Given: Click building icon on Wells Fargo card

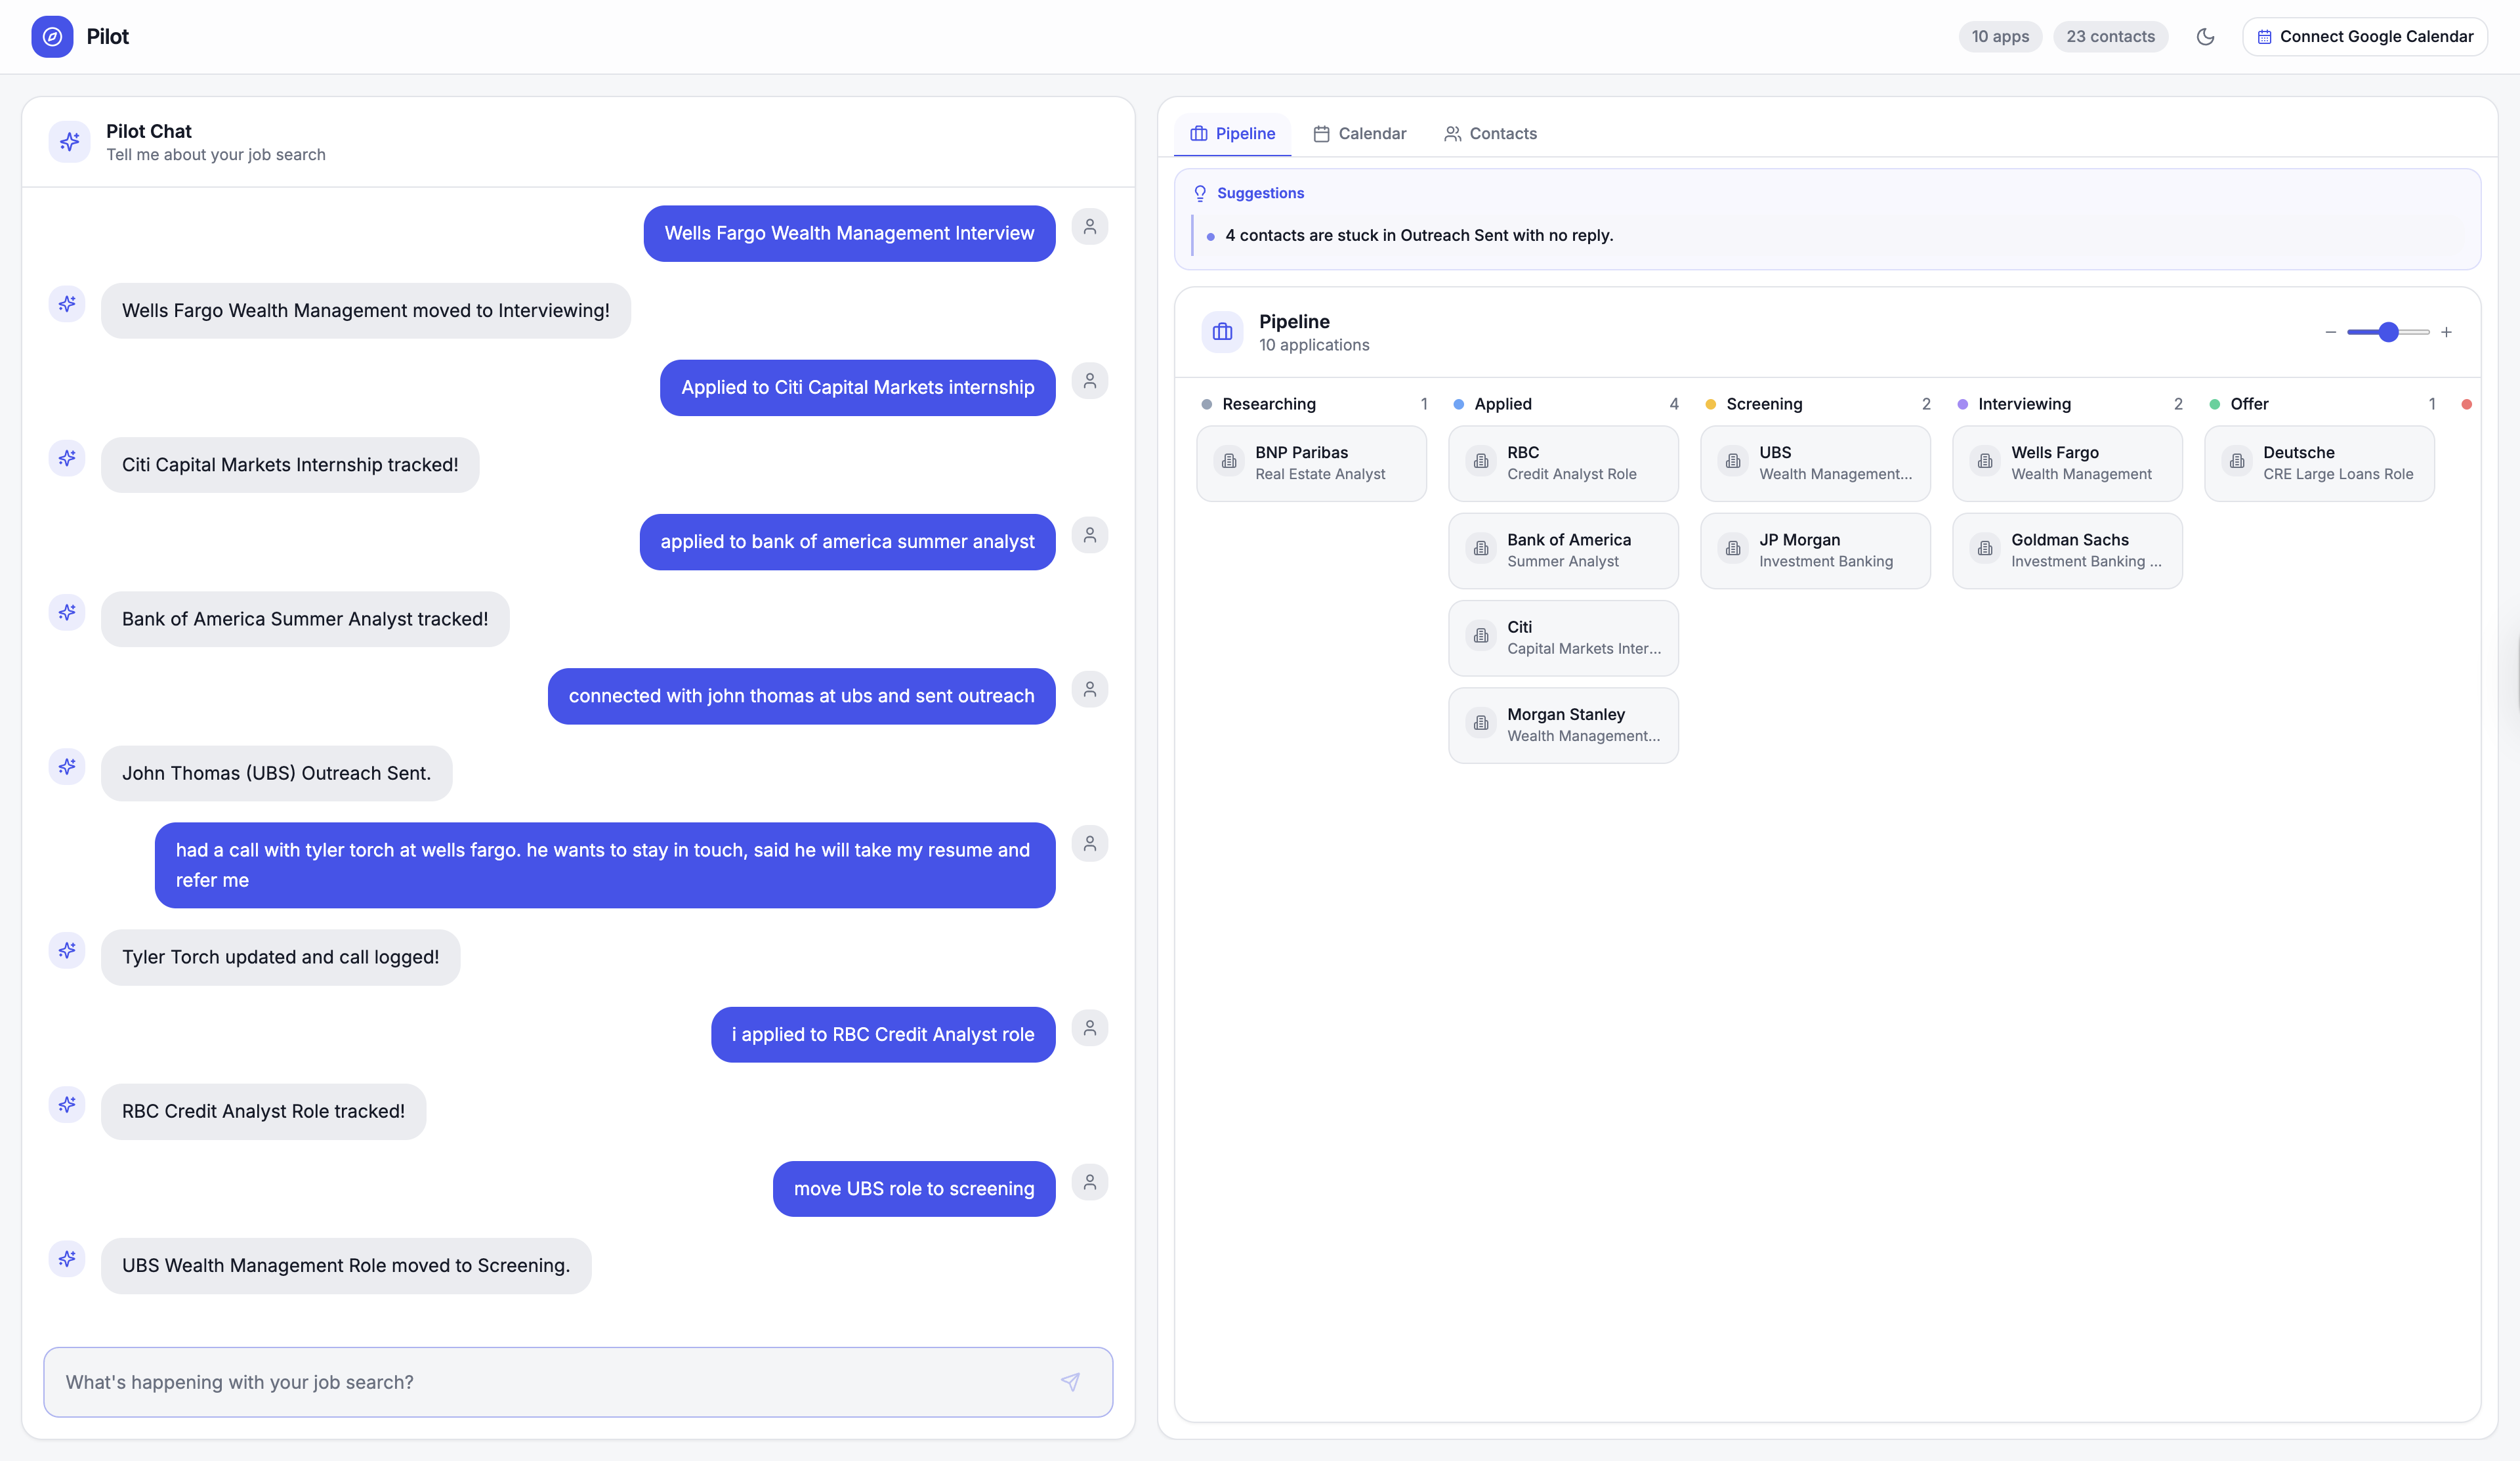Looking at the screenshot, I should tap(1985, 461).
